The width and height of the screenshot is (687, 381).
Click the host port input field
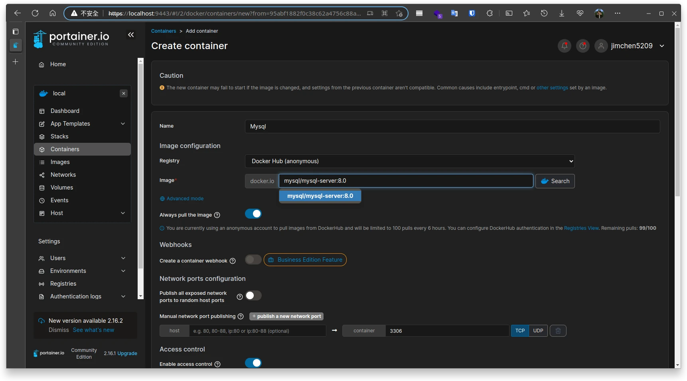click(257, 331)
